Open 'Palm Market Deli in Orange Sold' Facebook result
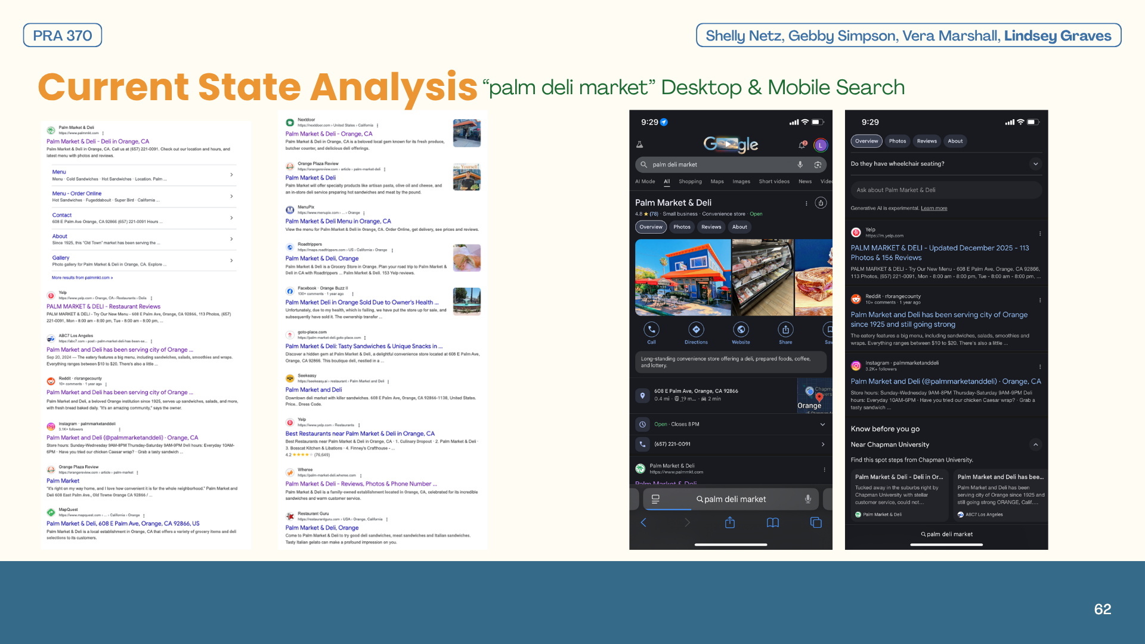Image resolution: width=1145 pixels, height=644 pixels. pos(362,302)
